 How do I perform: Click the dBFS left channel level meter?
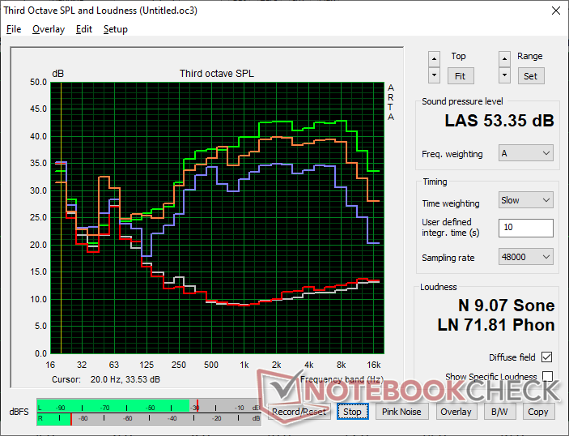[x=144, y=407]
